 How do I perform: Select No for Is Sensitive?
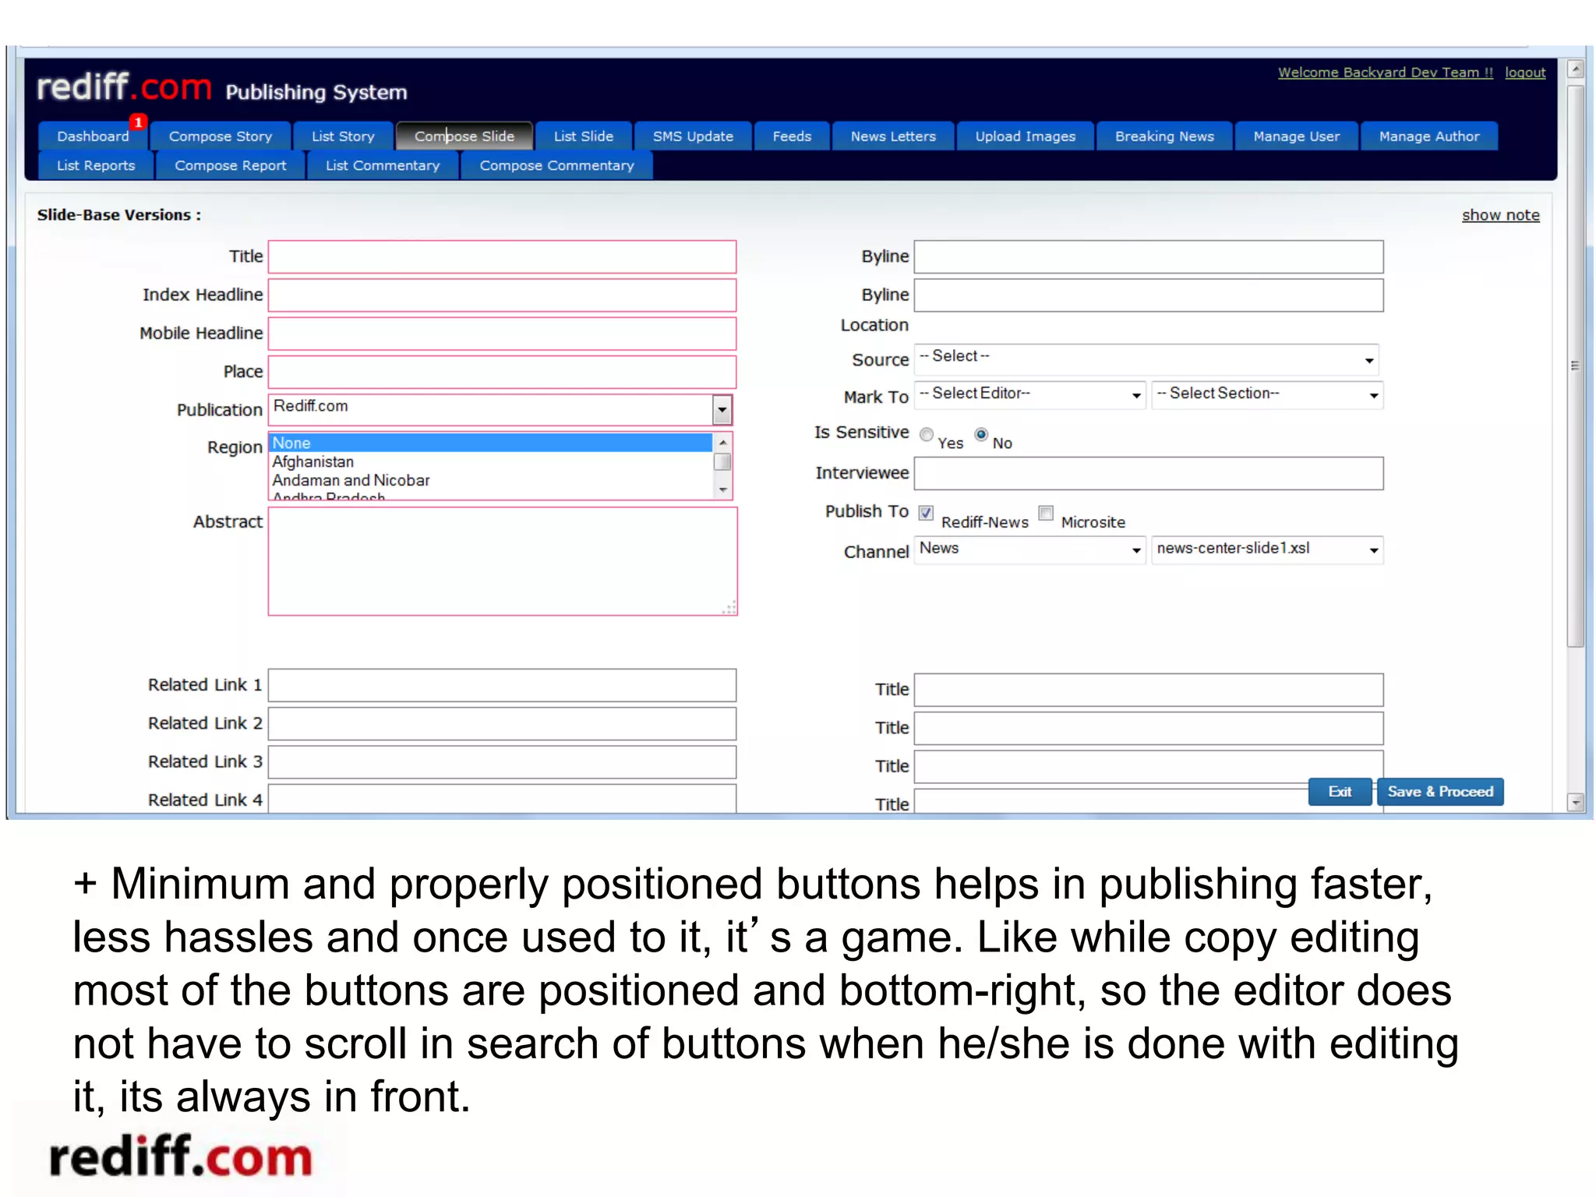[x=981, y=434]
